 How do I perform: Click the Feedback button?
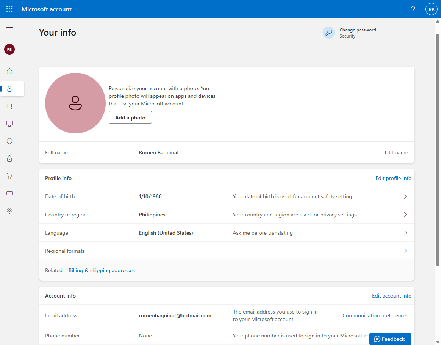pyautogui.click(x=390, y=339)
